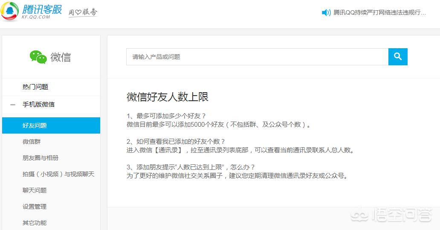Select the 聊天问题 sidebar entry
Viewport: 440px width, 230px height.
click(35, 190)
